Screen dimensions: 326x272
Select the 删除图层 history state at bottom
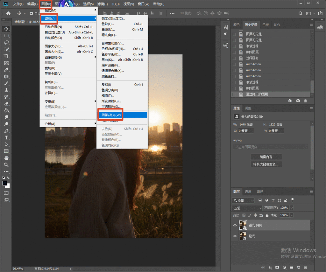pyautogui.click(x=271, y=88)
